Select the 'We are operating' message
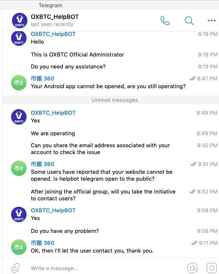This screenshot has height=274, width=219. [x=53, y=133]
